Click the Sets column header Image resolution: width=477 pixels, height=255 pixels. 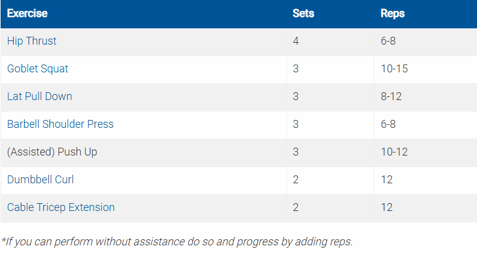(303, 13)
